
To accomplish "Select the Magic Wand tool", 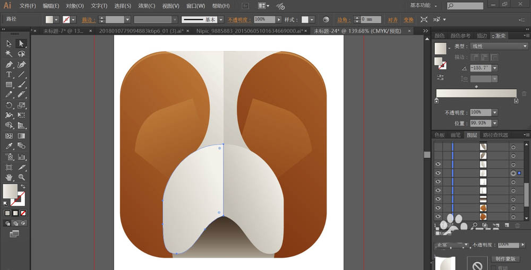I will pyautogui.click(x=9, y=54).
